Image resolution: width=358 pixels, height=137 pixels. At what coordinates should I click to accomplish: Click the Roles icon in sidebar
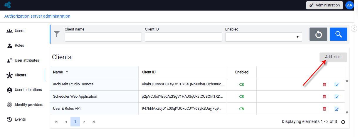point(9,46)
